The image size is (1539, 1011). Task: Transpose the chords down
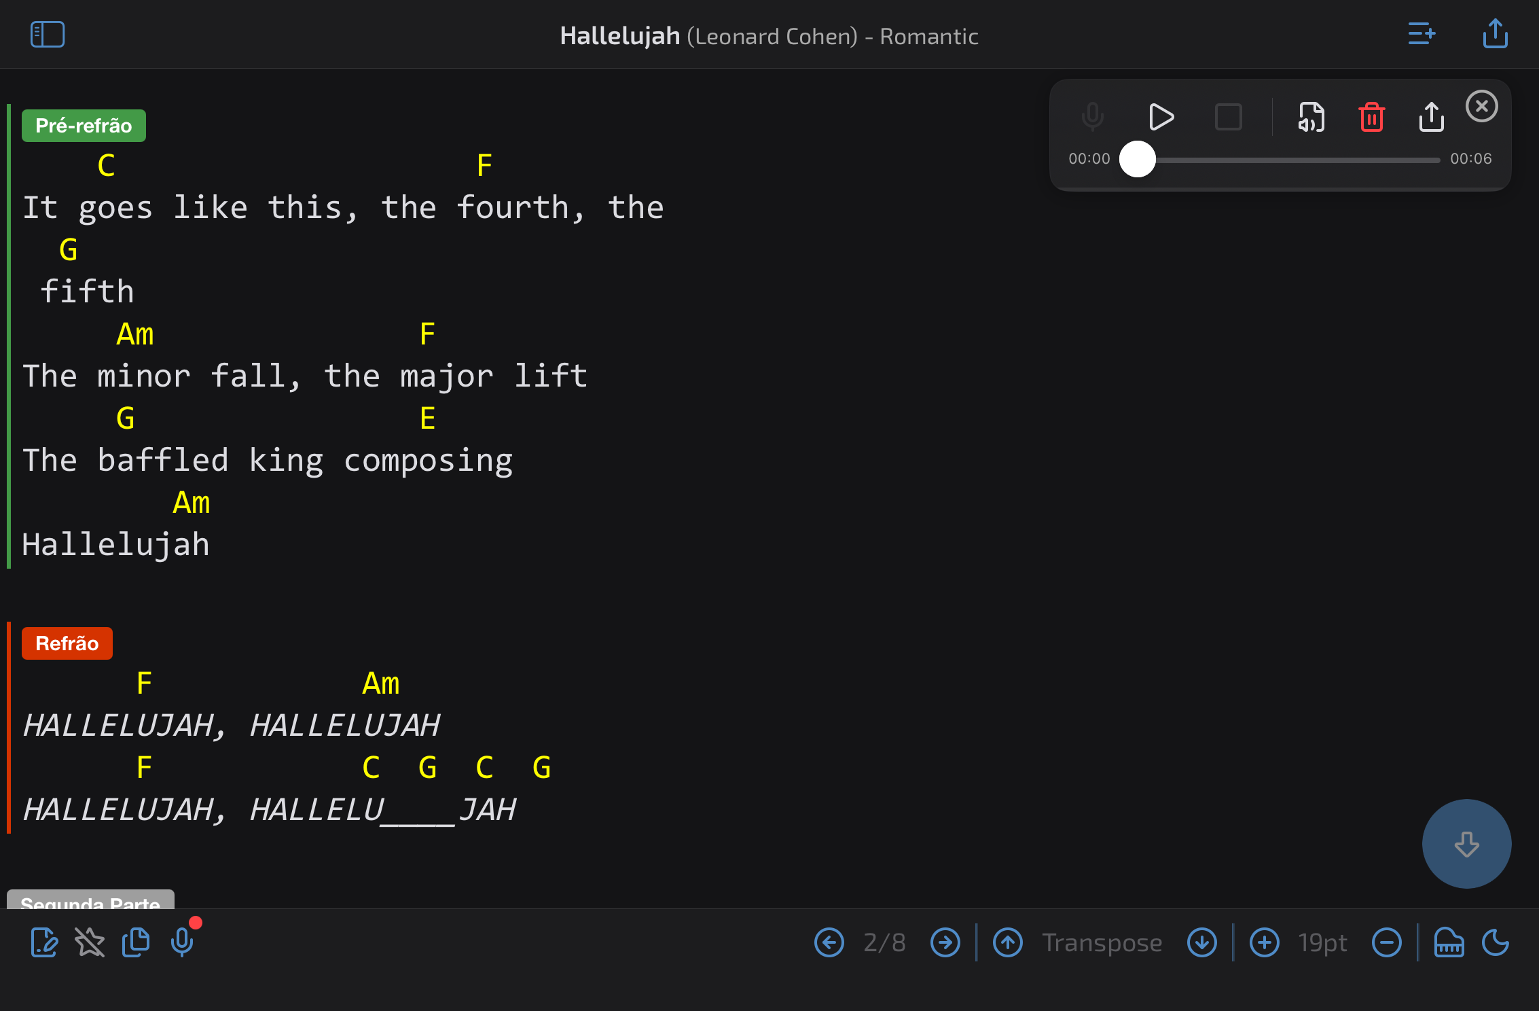click(1201, 942)
